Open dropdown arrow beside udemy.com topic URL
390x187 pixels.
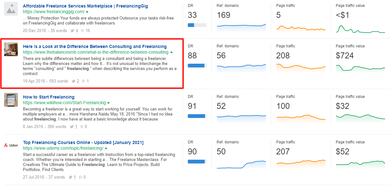pos(106,148)
